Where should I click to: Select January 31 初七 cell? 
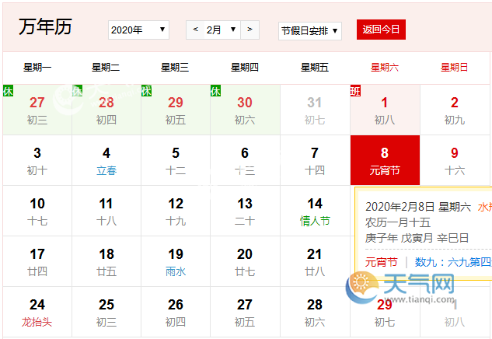point(315,110)
